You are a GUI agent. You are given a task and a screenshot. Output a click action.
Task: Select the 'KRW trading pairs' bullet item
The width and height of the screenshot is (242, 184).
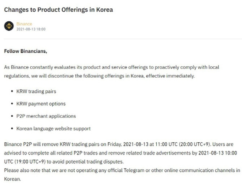(36, 91)
